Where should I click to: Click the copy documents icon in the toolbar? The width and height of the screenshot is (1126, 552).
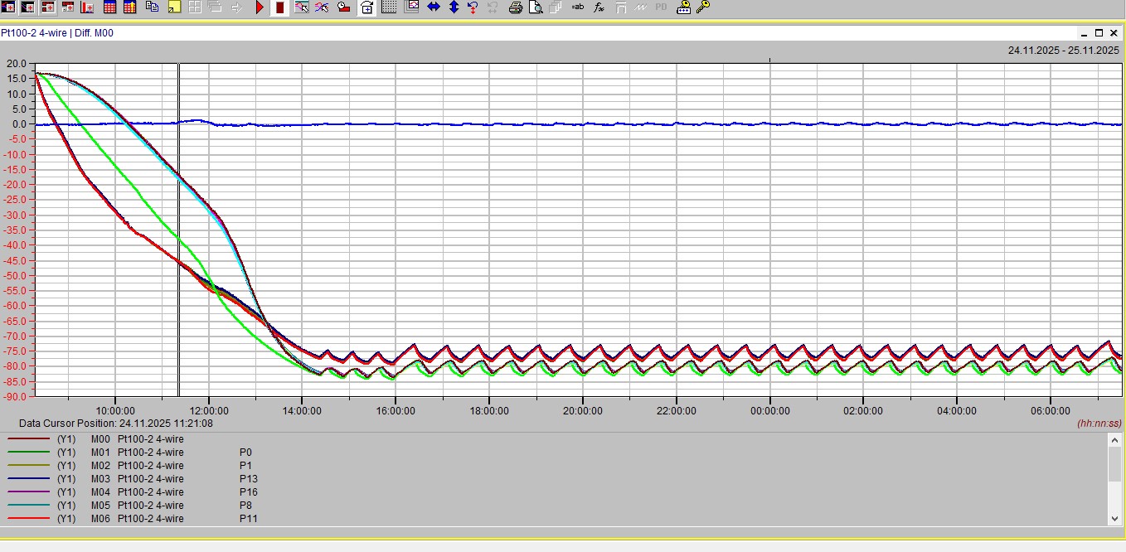152,7
